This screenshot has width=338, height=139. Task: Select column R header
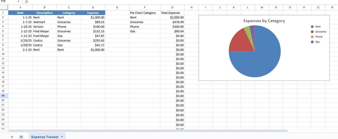tap(332, 7)
